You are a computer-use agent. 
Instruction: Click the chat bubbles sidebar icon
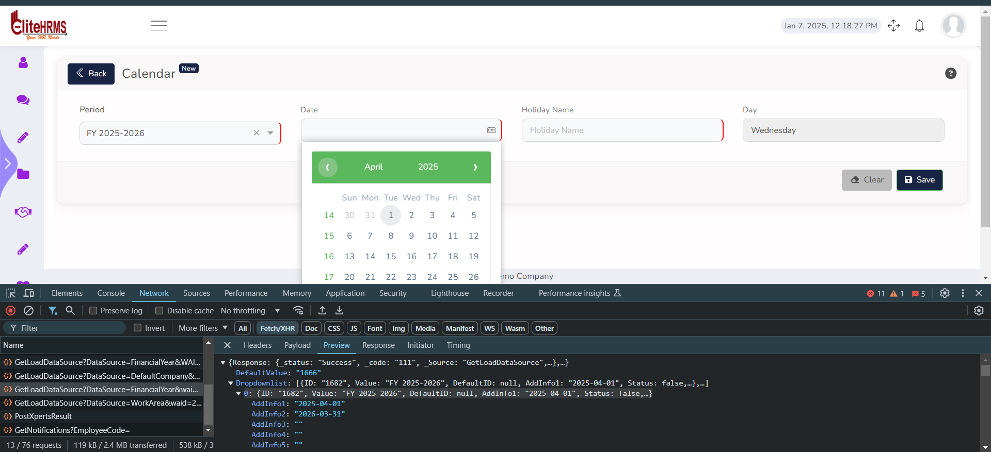[23, 100]
